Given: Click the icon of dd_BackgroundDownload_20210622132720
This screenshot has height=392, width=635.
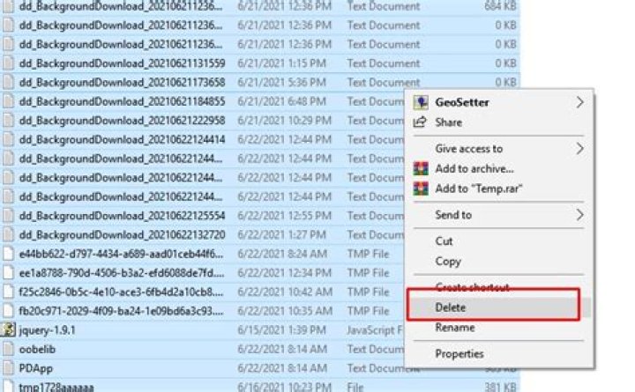Looking at the screenshot, I should (x=8, y=234).
